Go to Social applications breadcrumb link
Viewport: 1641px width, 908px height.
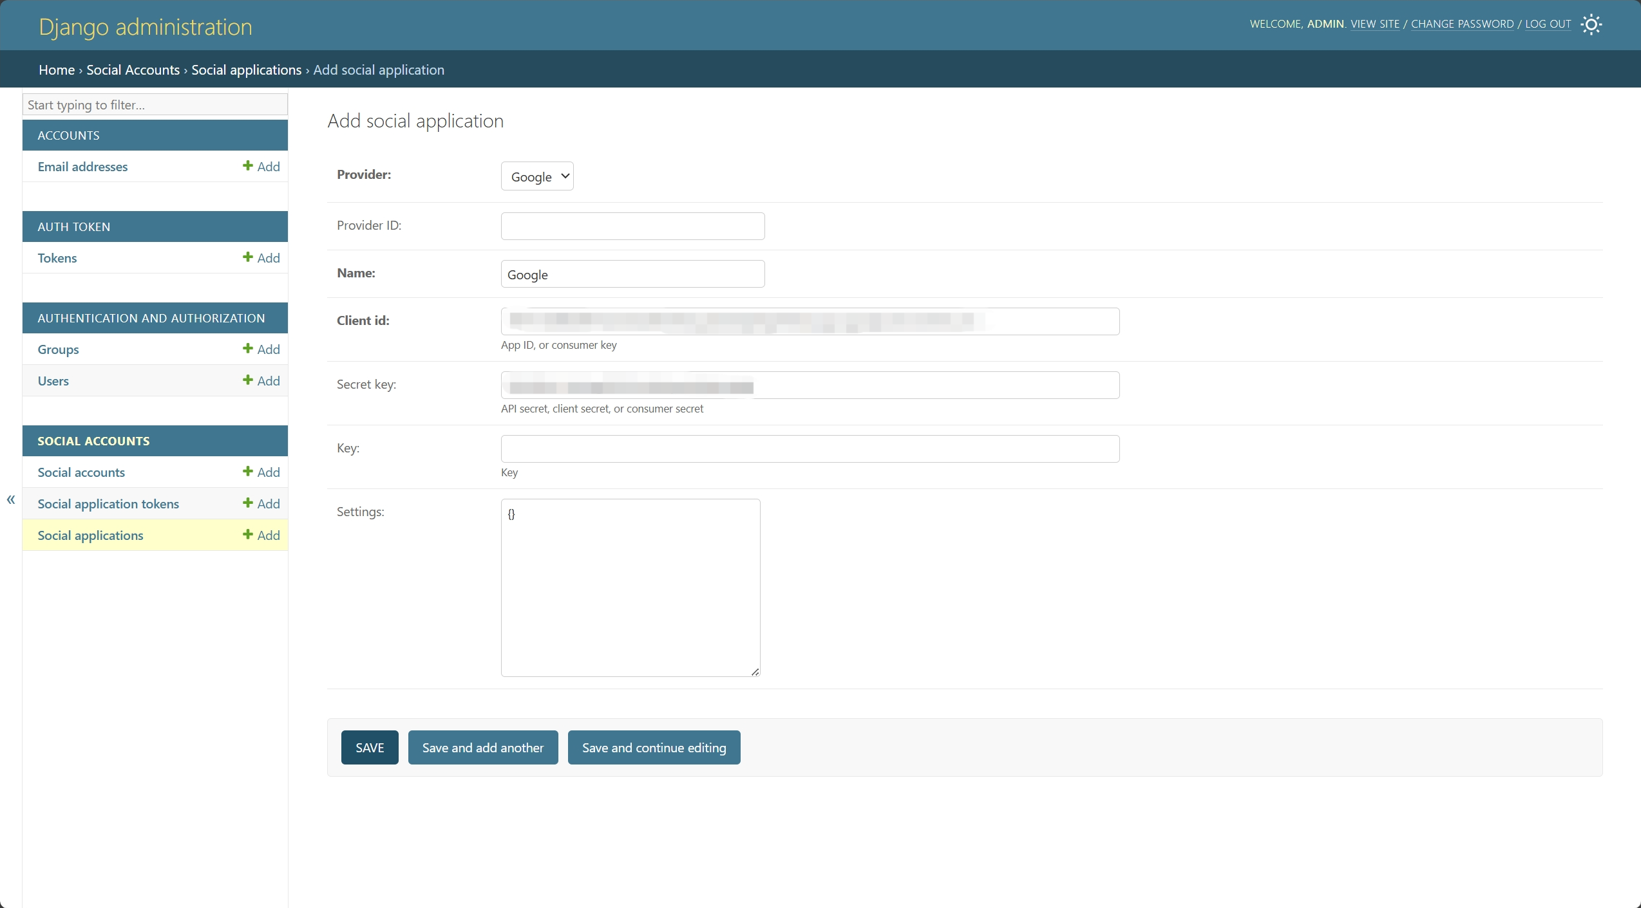tap(246, 69)
